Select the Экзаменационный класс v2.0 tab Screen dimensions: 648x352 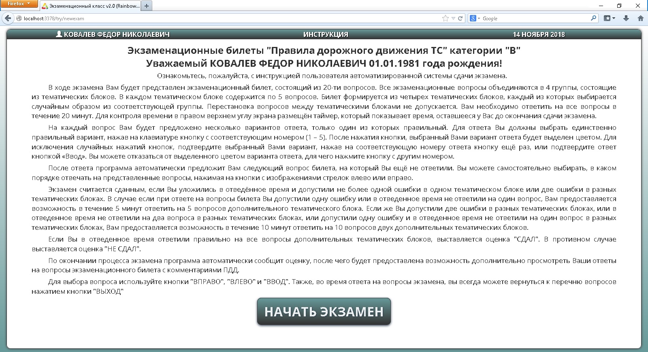tap(90, 6)
